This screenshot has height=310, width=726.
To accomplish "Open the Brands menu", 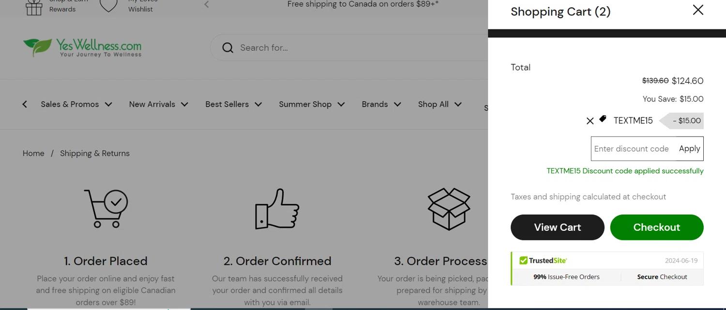I will pyautogui.click(x=381, y=104).
